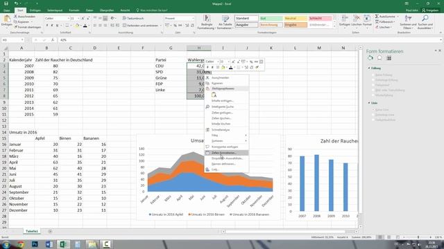Click the Chrome icon in the taskbar
The width and height of the screenshot is (444, 249).
click(21, 244)
